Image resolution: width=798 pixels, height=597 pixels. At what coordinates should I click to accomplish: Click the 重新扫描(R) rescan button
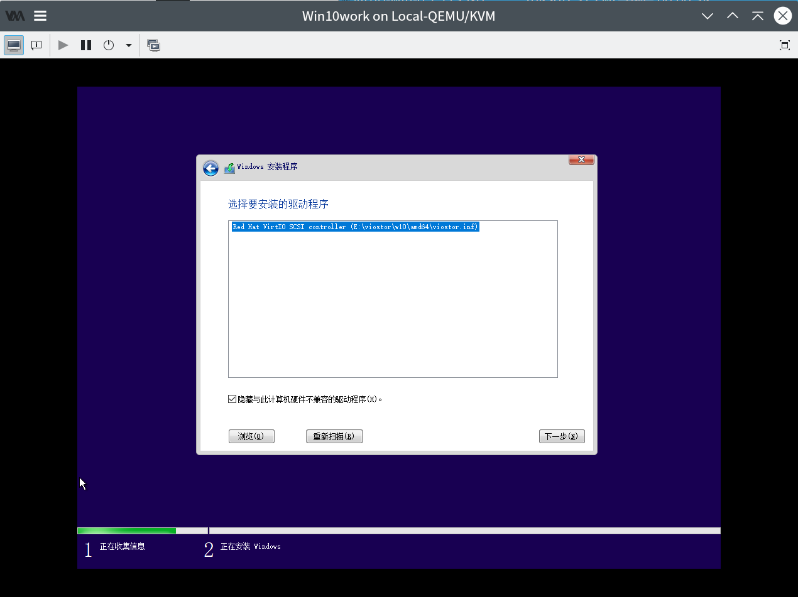click(334, 436)
